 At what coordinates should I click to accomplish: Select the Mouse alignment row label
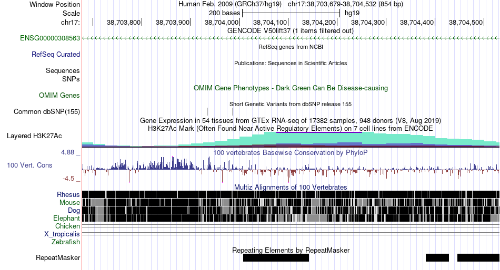(69, 203)
